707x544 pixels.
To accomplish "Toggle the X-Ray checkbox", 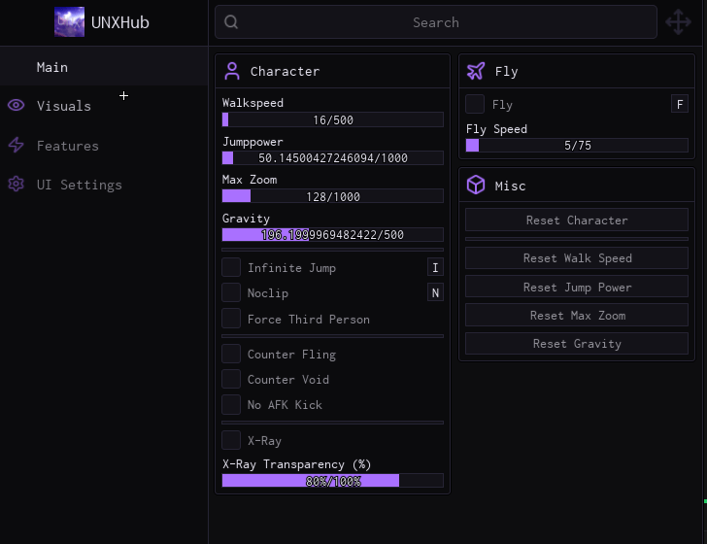I will pyautogui.click(x=231, y=440).
